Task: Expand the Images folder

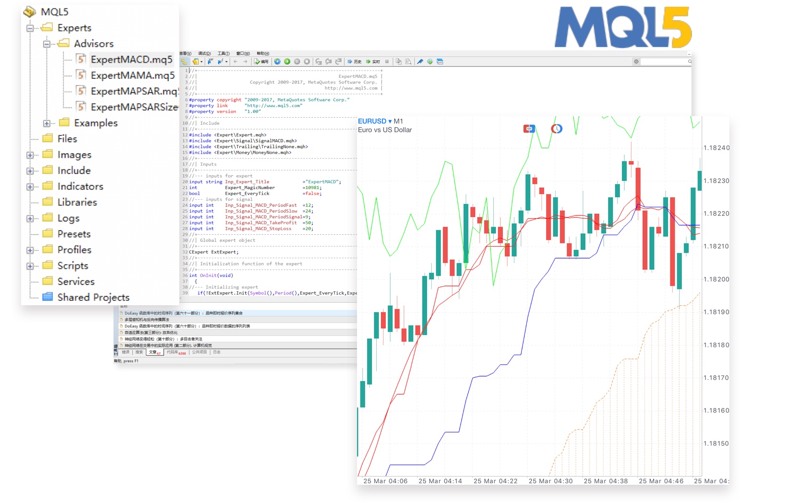Action: tap(30, 155)
